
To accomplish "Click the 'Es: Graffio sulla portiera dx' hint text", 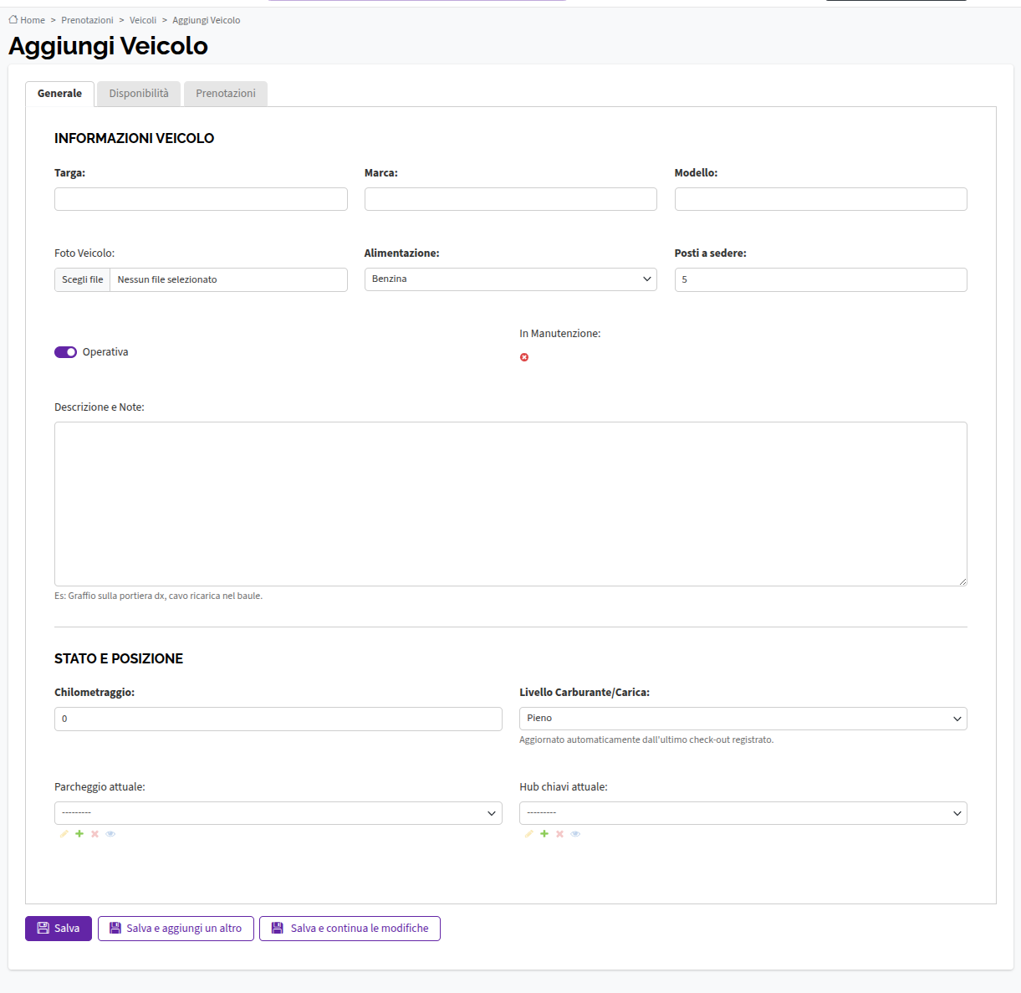I will tap(159, 596).
